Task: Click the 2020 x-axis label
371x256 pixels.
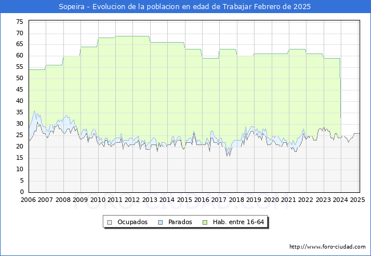Action: coord(271,200)
